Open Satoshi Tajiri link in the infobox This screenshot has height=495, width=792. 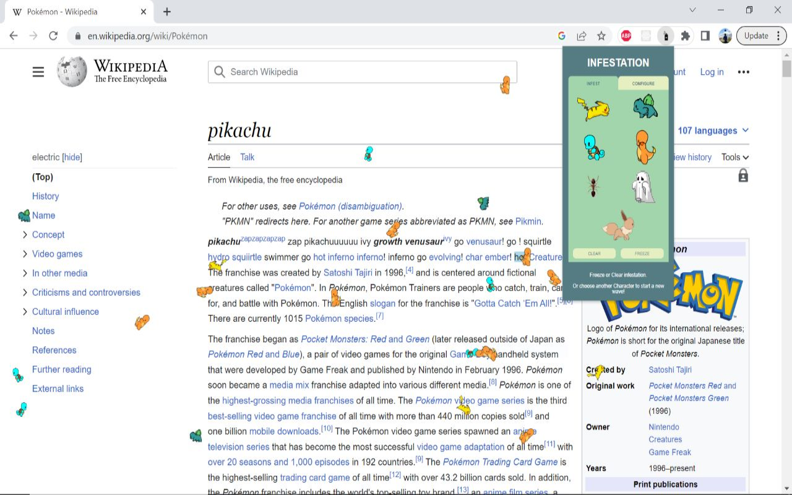point(670,369)
